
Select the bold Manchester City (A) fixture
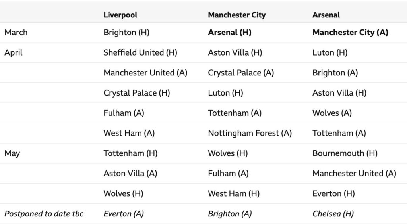pyautogui.click(x=350, y=33)
